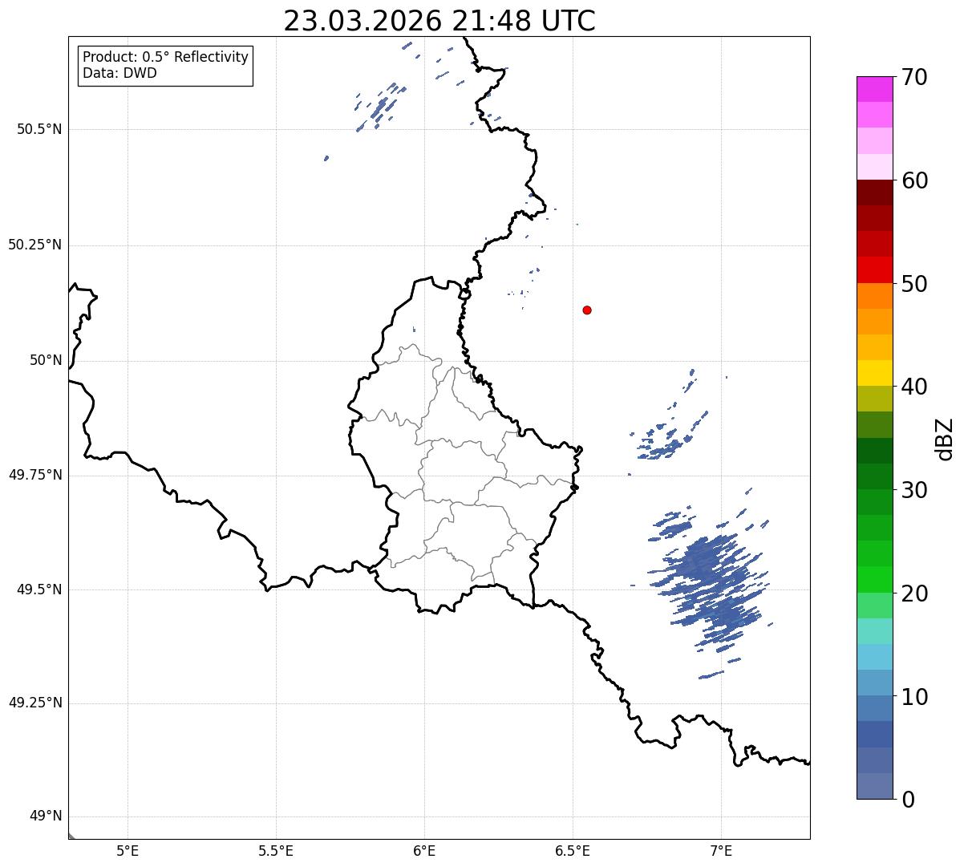Click the longitude label 6°E
The height and width of the screenshot is (867, 964).
click(424, 850)
